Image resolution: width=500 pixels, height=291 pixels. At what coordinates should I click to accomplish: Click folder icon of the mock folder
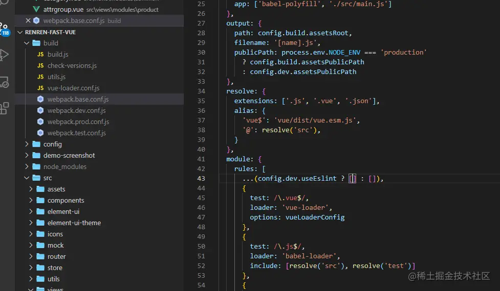(x=40, y=245)
